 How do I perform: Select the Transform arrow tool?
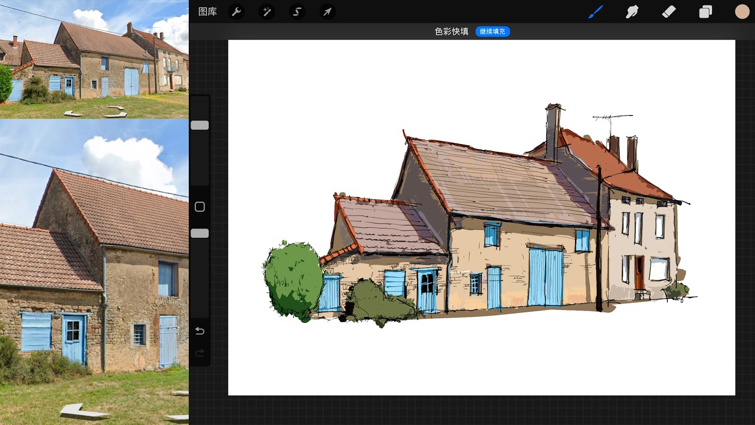[x=327, y=12]
